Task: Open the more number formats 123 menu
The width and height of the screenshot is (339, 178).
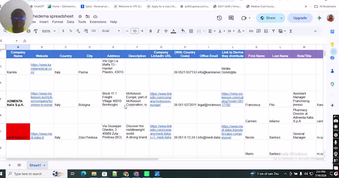Action: pos(93,31)
